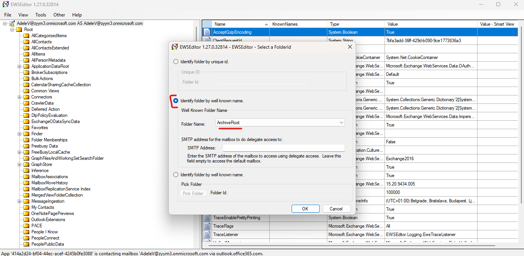Expand the Finder tree node
Screen dimensions: 524x256
point(19,134)
